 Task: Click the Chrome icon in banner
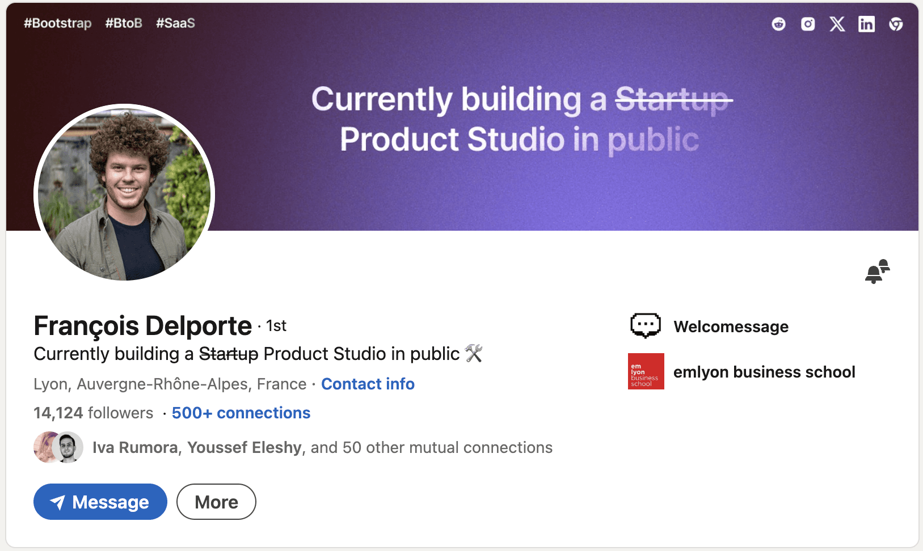tap(895, 24)
